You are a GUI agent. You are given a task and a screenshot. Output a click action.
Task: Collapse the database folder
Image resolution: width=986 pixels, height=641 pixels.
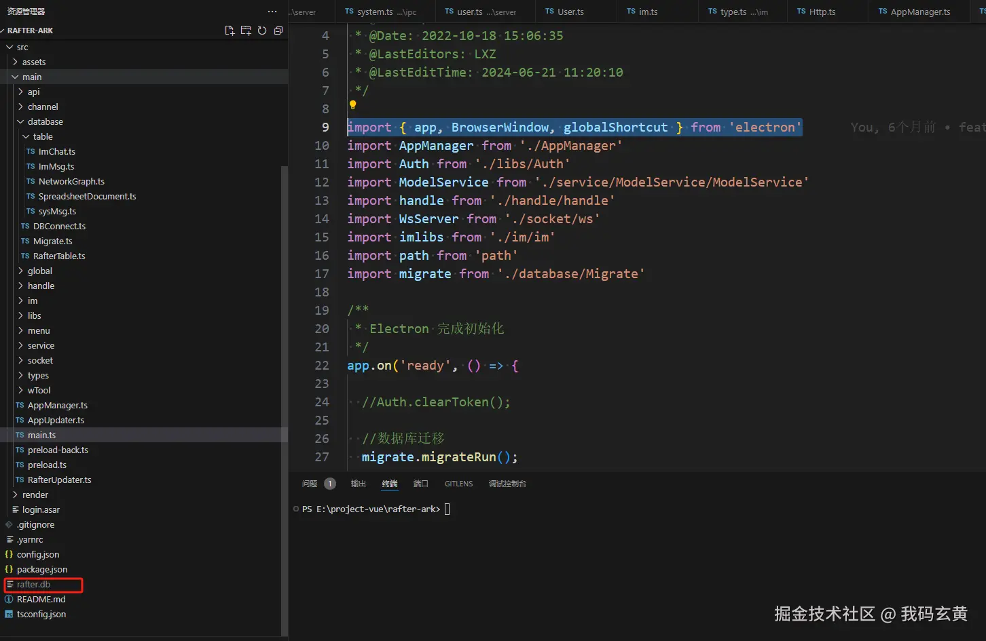[20, 121]
